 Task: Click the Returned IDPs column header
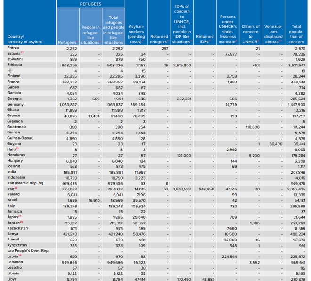pos(205,39)
